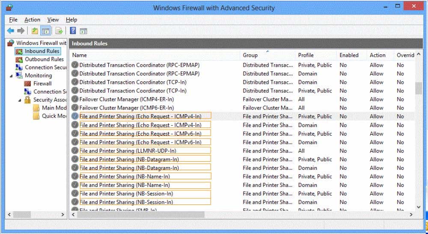Click the Forward arrow toolbar icon
428x234 pixels.
click(21, 31)
